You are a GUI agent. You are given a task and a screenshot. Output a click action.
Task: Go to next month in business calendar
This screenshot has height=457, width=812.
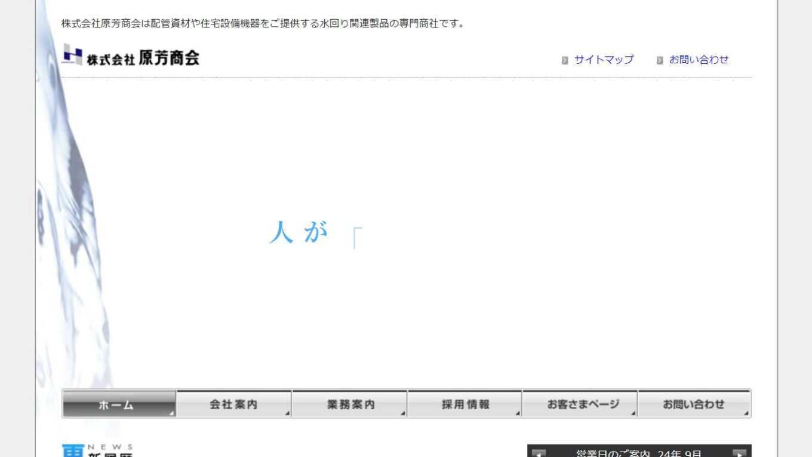[739, 453]
